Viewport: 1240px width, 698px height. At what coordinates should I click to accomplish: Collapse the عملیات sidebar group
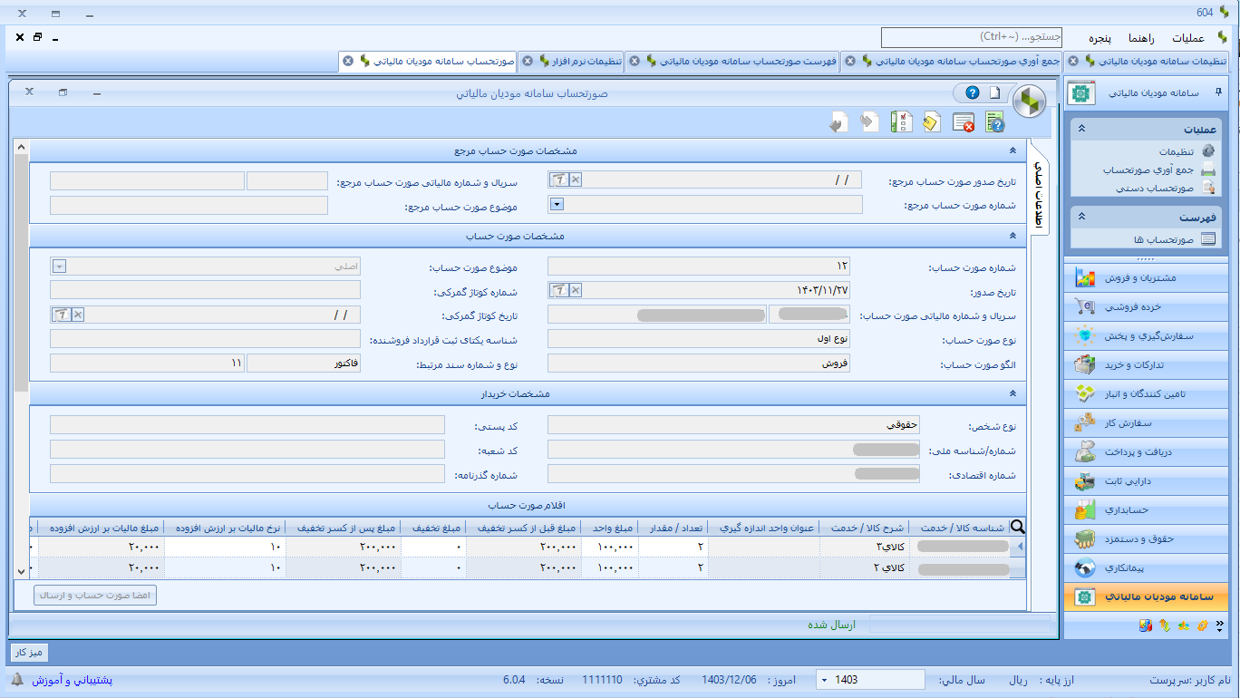(1080, 129)
